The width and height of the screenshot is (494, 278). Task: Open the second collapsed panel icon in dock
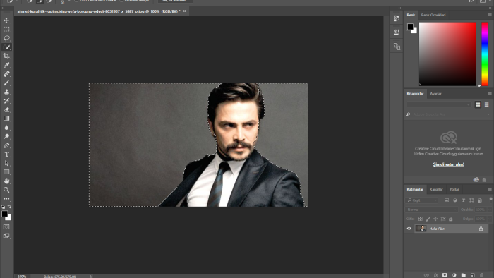pos(397,32)
